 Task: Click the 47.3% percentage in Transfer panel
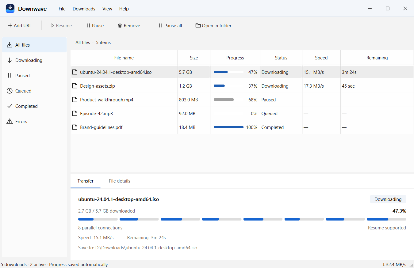[399, 211]
